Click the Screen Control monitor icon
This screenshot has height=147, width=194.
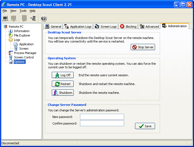(11, 57)
